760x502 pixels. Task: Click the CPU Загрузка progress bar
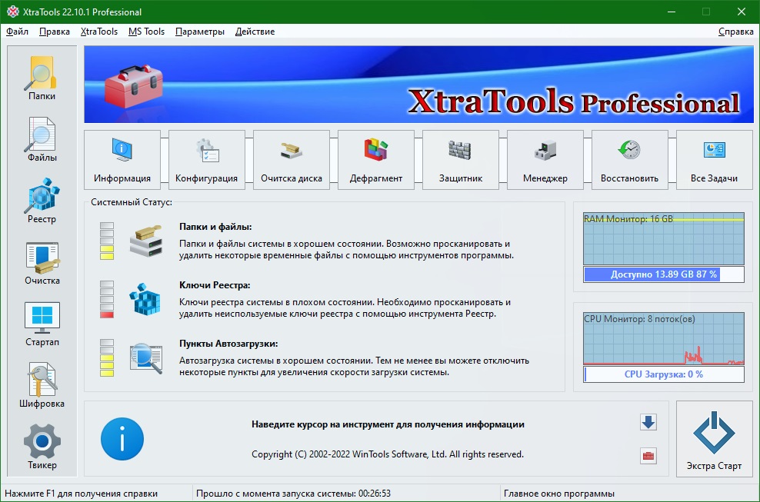point(663,374)
